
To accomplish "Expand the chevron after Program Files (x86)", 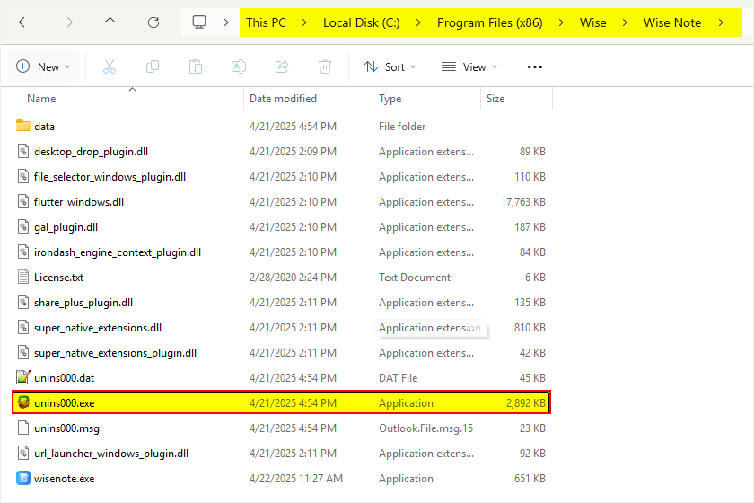I will [x=561, y=22].
